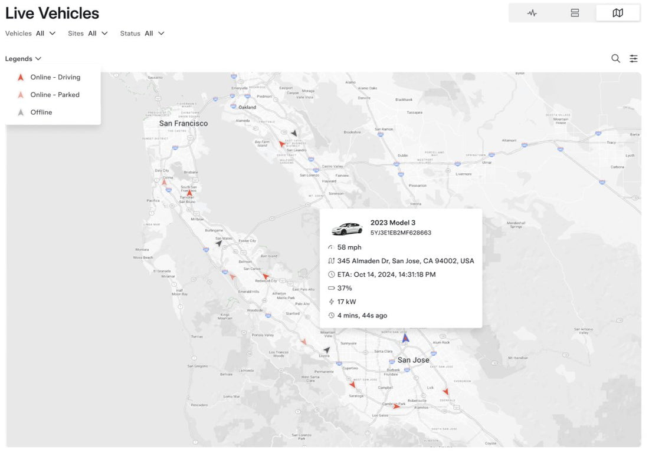The height and width of the screenshot is (460, 649).
Task: Click the red vehicle marker near Saratoga
Action: [x=352, y=385]
